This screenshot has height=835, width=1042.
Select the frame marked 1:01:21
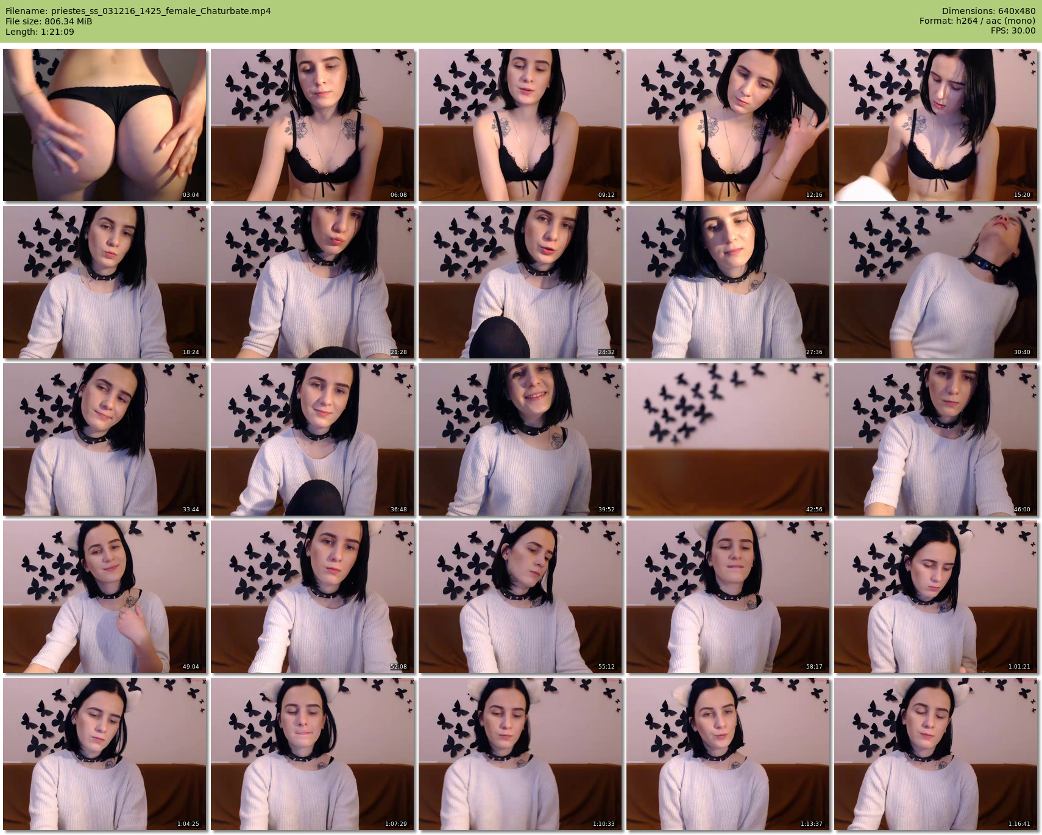tap(936, 597)
